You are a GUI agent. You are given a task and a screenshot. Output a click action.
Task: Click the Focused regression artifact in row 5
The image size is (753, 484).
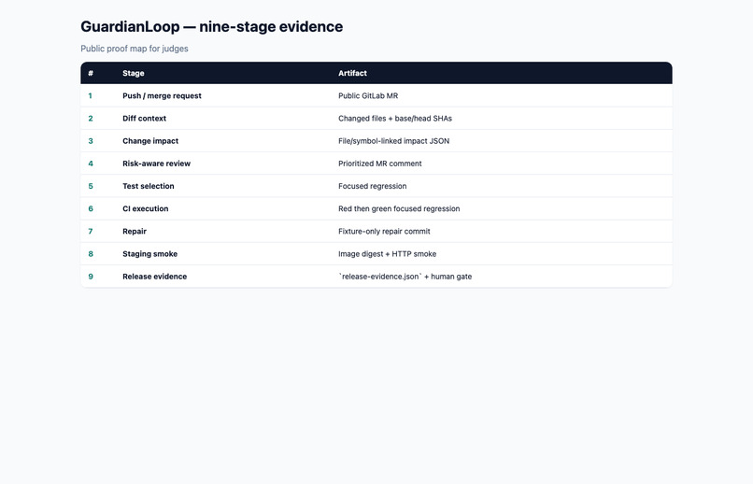(x=372, y=186)
